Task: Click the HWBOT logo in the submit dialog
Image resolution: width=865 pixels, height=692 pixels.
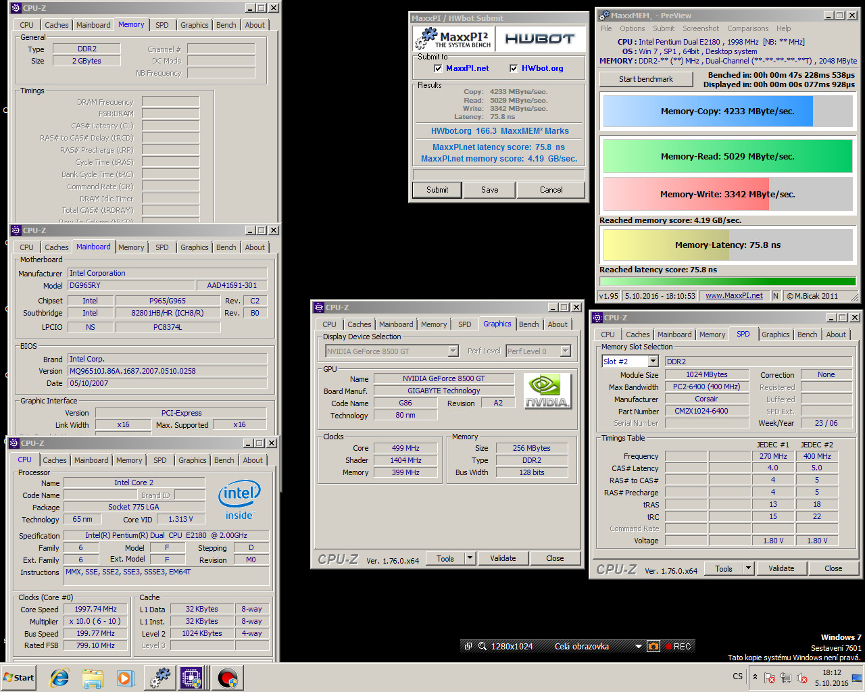Action: (540, 39)
